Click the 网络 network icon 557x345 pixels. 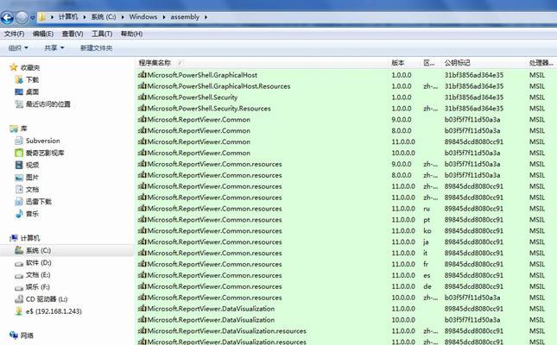[x=14, y=335]
